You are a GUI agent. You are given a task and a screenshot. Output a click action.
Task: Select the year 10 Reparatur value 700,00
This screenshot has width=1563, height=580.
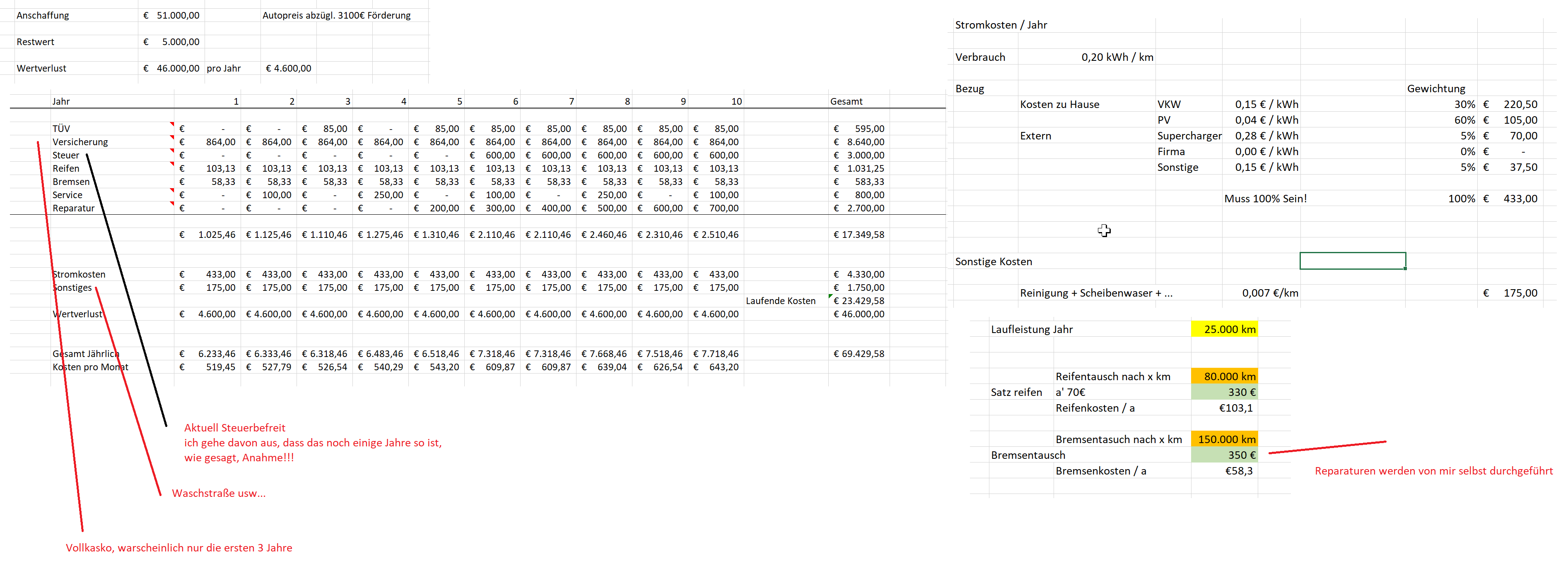point(716,208)
